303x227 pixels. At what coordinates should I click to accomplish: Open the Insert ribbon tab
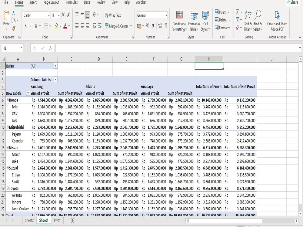(x=33, y=2)
